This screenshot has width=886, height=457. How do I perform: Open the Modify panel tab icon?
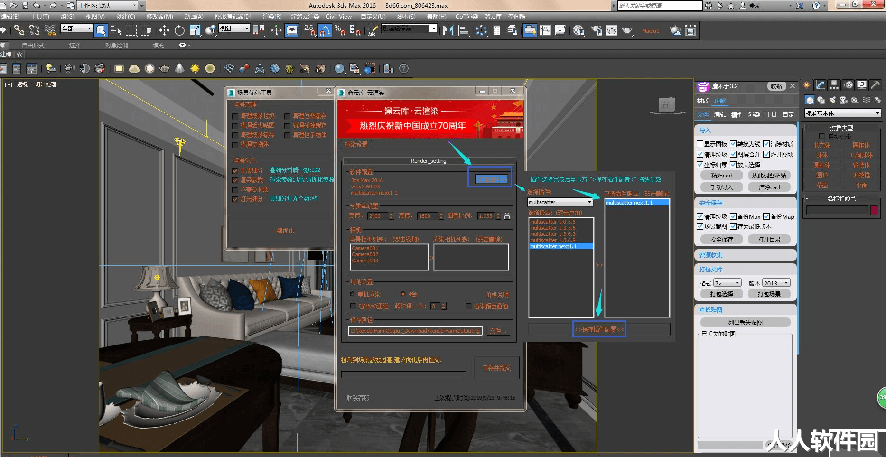(x=820, y=85)
